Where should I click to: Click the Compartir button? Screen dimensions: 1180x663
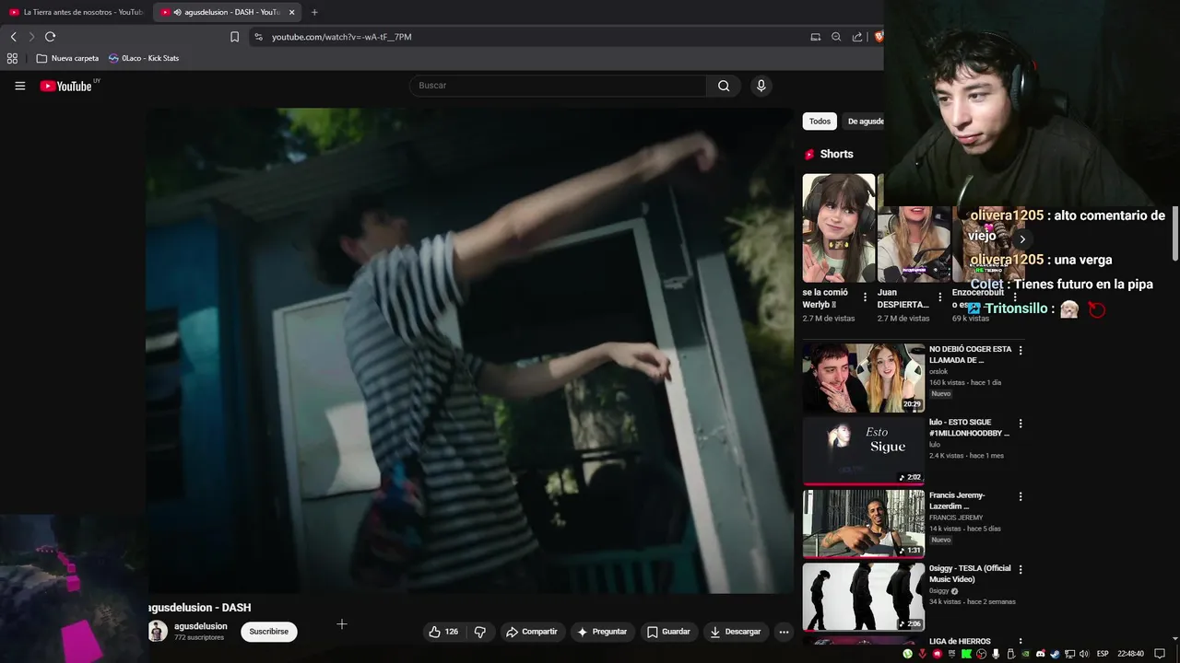(532, 632)
